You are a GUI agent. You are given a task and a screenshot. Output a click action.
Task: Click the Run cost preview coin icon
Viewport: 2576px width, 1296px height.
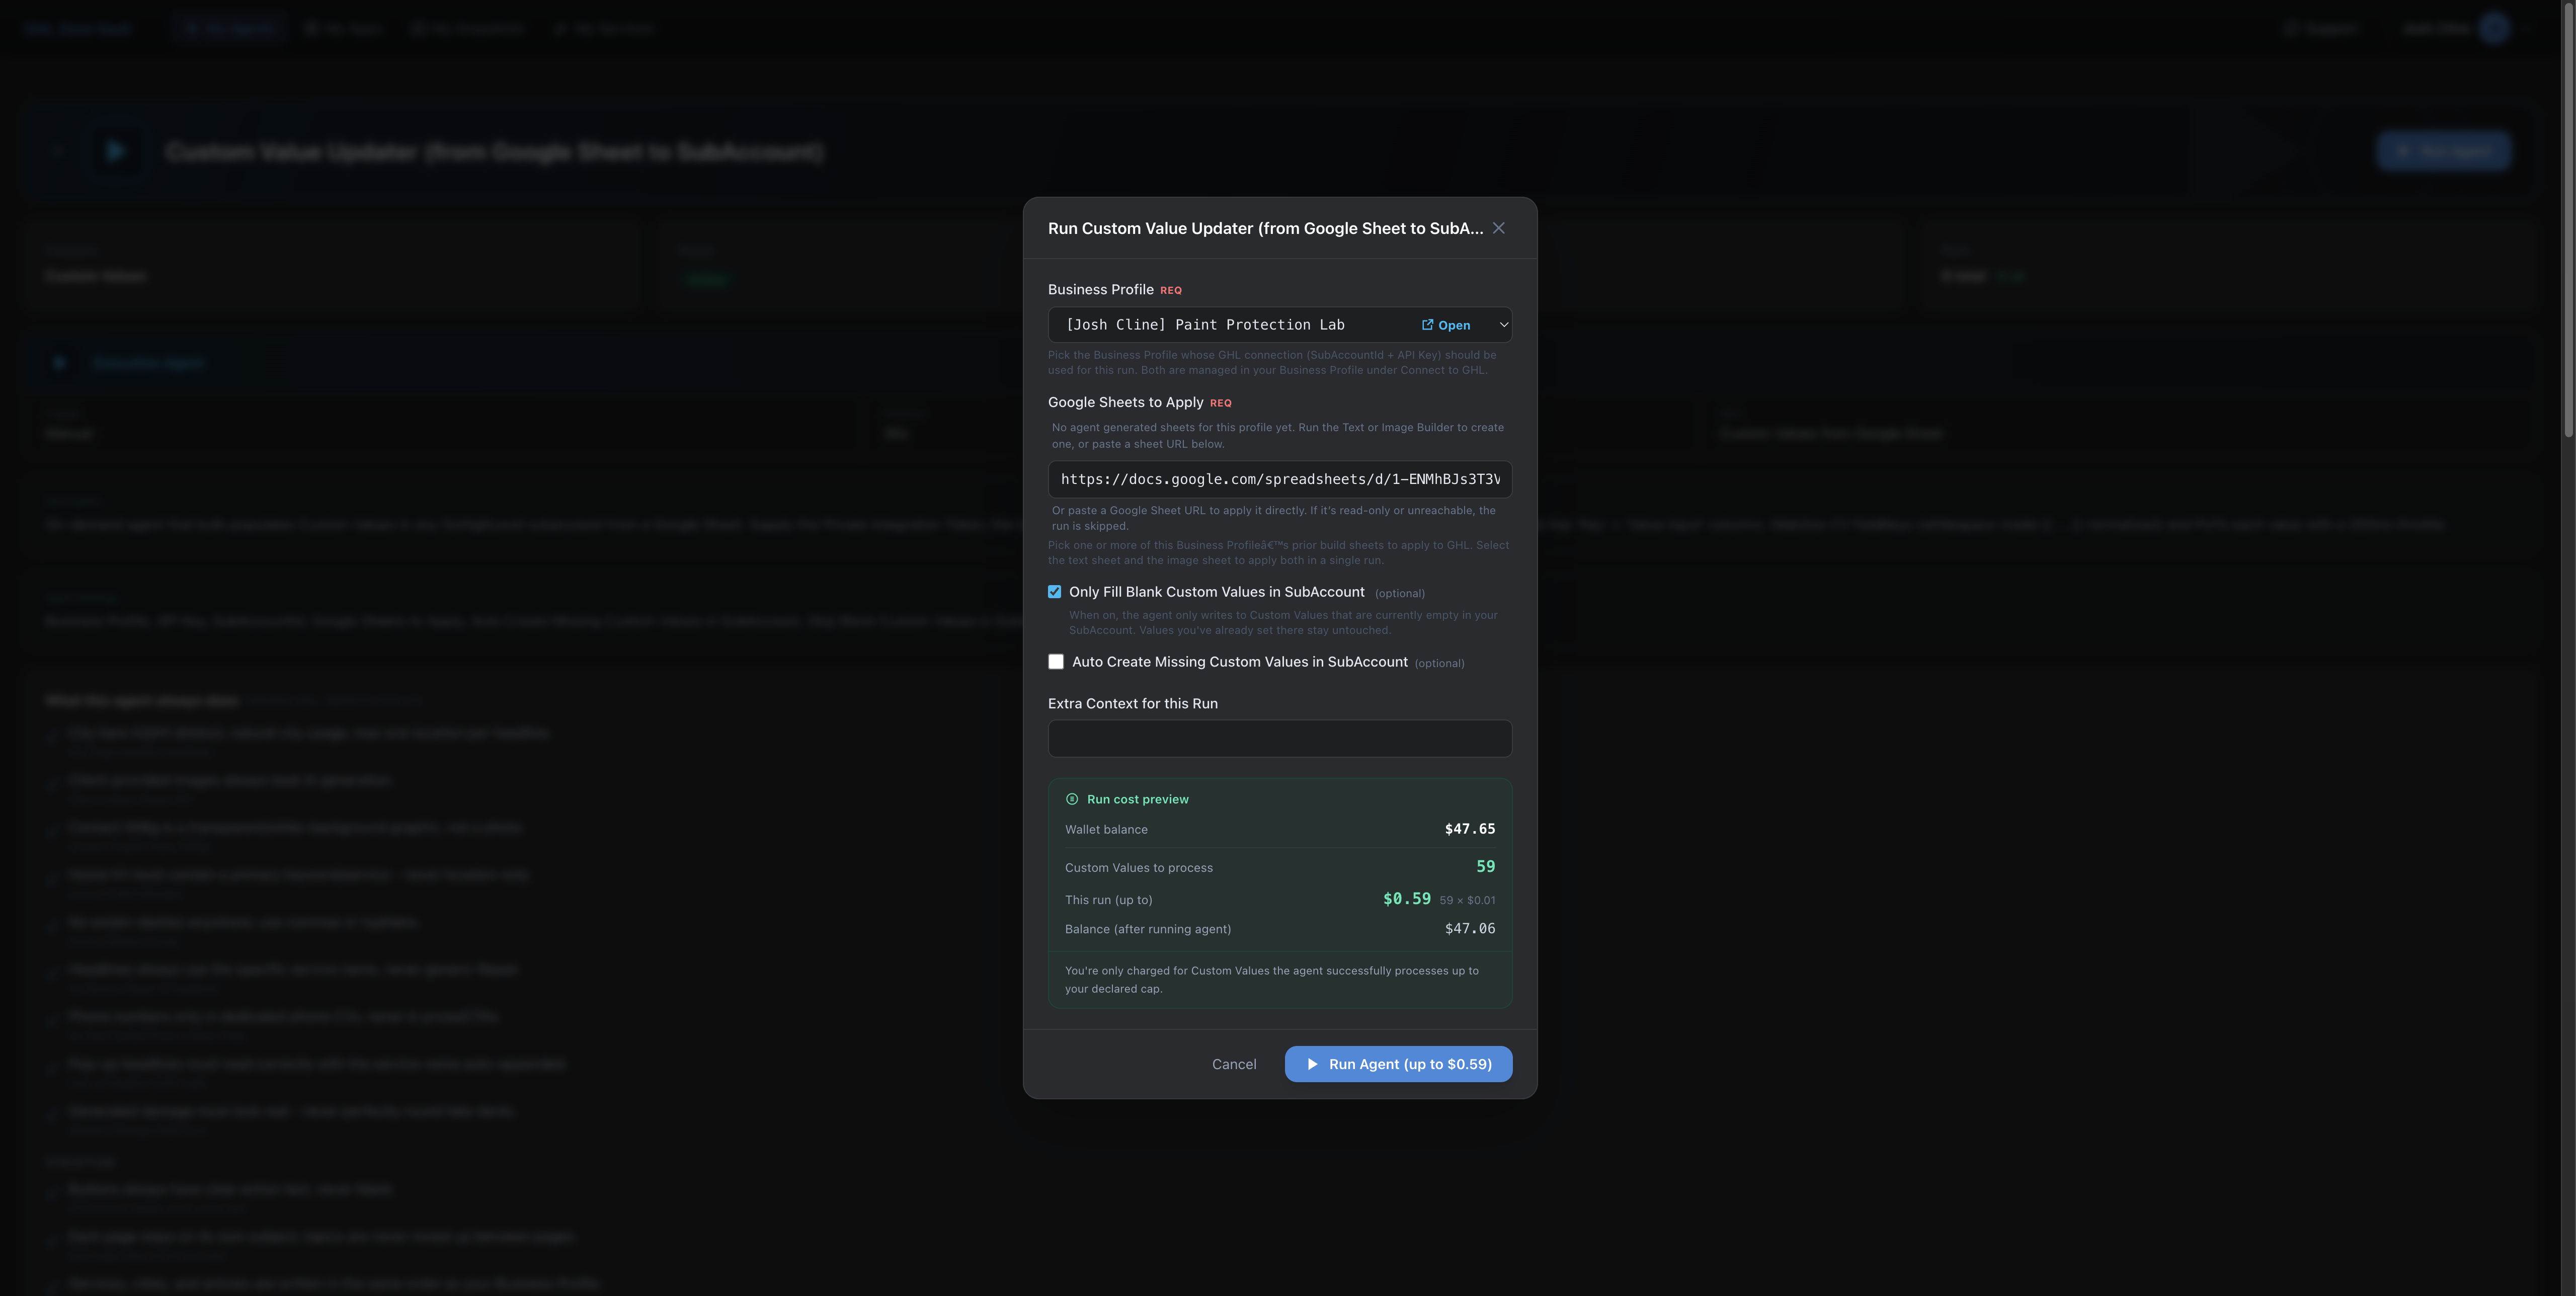pos(1072,799)
